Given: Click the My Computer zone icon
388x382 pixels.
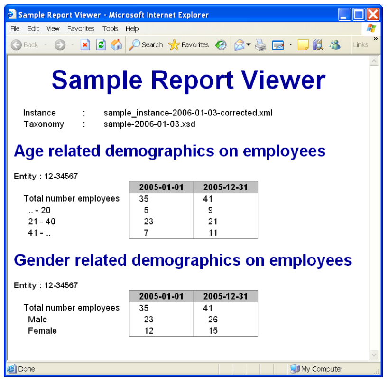Looking at the screenshot, I should point(295,369).
